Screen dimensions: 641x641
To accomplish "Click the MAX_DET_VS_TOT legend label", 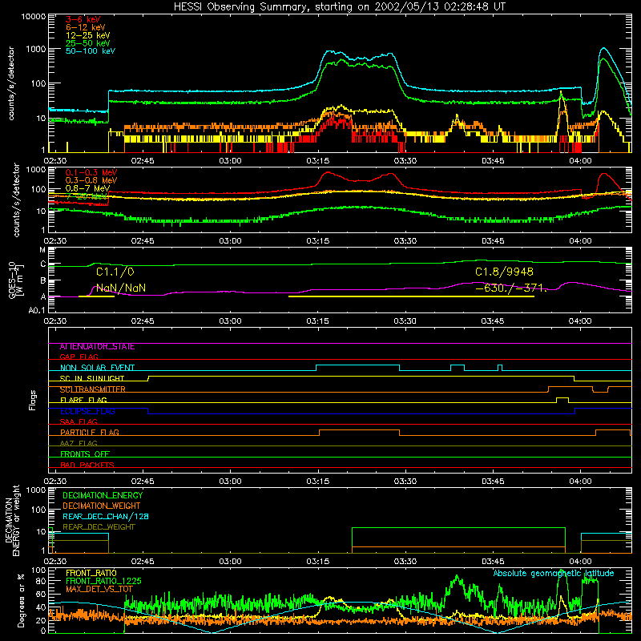I will [x=99, y=589].
